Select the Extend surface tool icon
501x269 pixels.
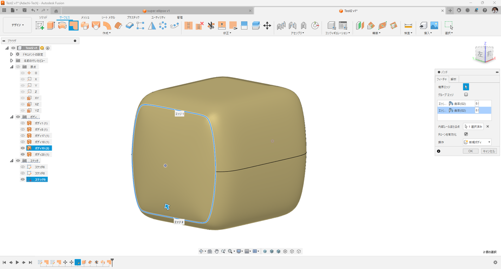(222, 26)
